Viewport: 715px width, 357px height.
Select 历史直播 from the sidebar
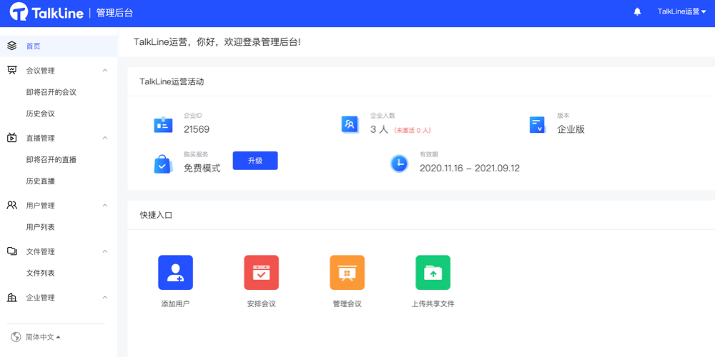[41, 181]
